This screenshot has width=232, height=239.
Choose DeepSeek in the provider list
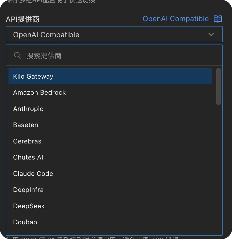click(29, 206)
